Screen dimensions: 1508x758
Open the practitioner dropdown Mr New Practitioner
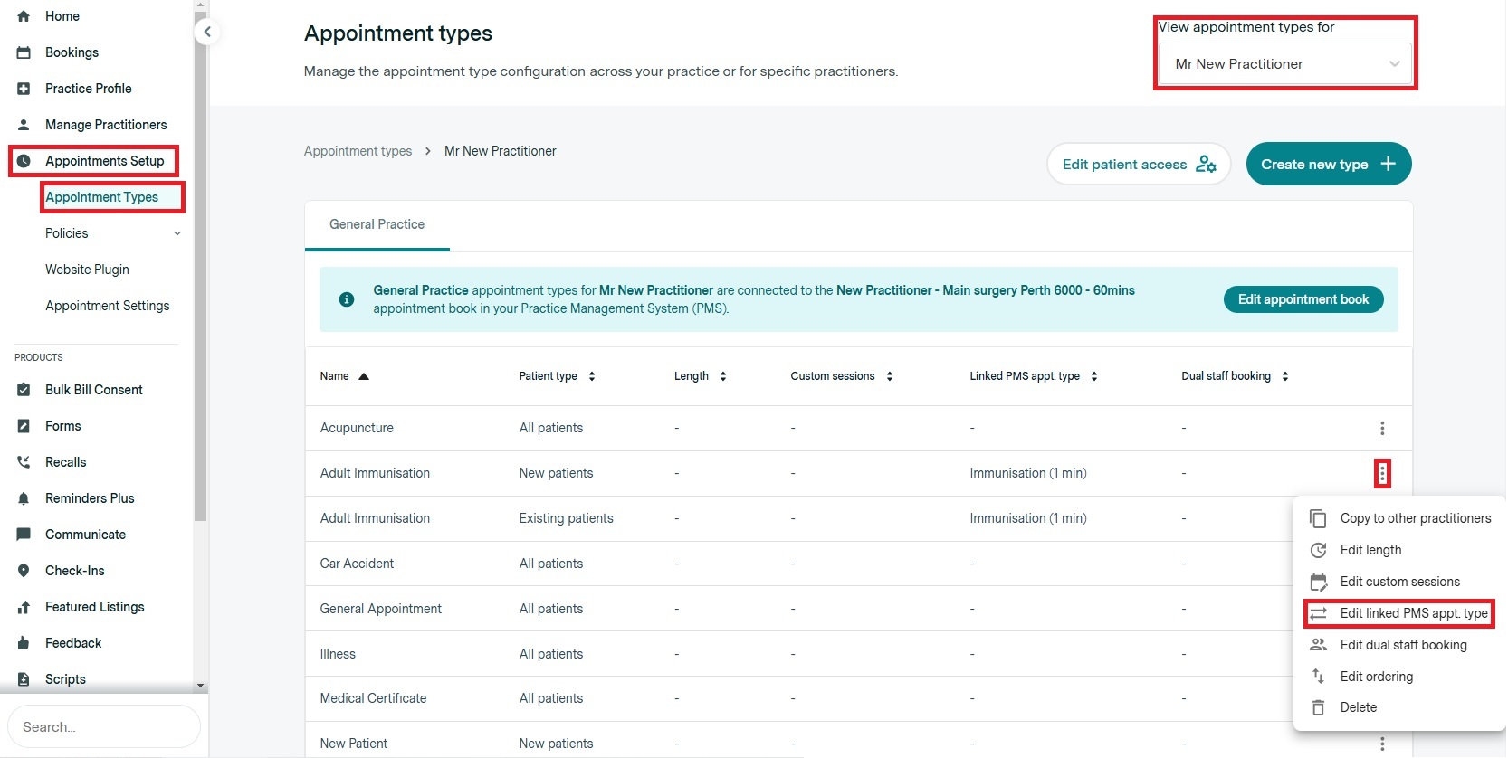pos(1284,64)
